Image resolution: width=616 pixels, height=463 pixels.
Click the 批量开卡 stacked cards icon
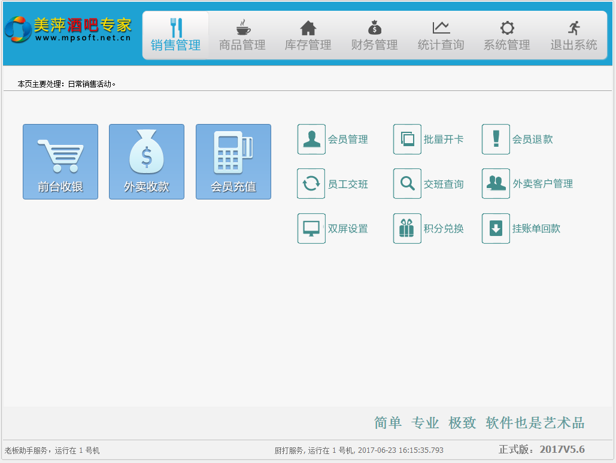point(407,140)
